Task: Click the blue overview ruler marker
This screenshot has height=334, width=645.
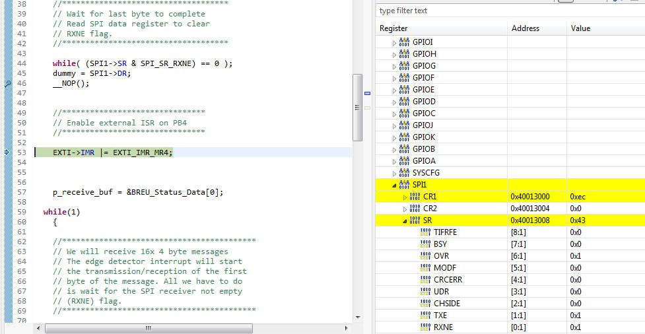Action: 367,94
